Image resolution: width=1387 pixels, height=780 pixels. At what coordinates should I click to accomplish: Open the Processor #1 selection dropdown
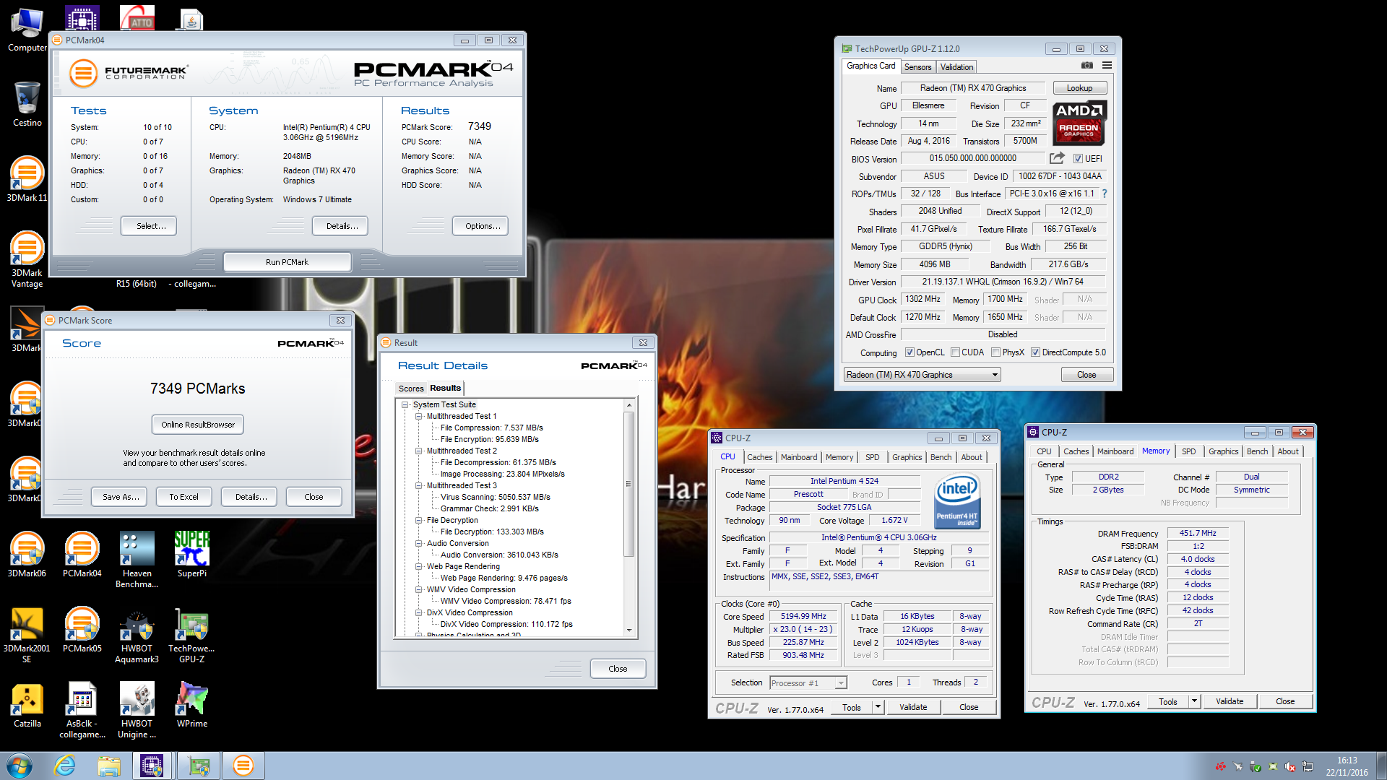808,683
